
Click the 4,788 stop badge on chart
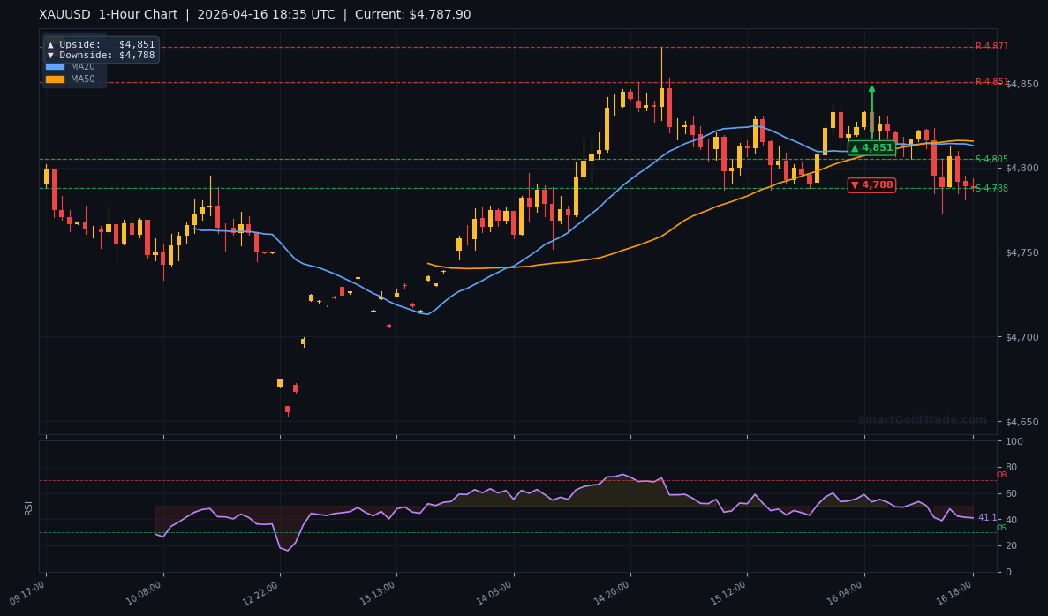pyautogui.click(x=871, y=185)
